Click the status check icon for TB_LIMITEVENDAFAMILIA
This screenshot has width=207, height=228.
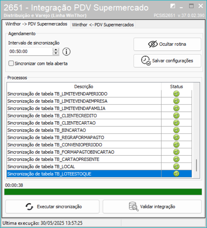tap(177, 108)
